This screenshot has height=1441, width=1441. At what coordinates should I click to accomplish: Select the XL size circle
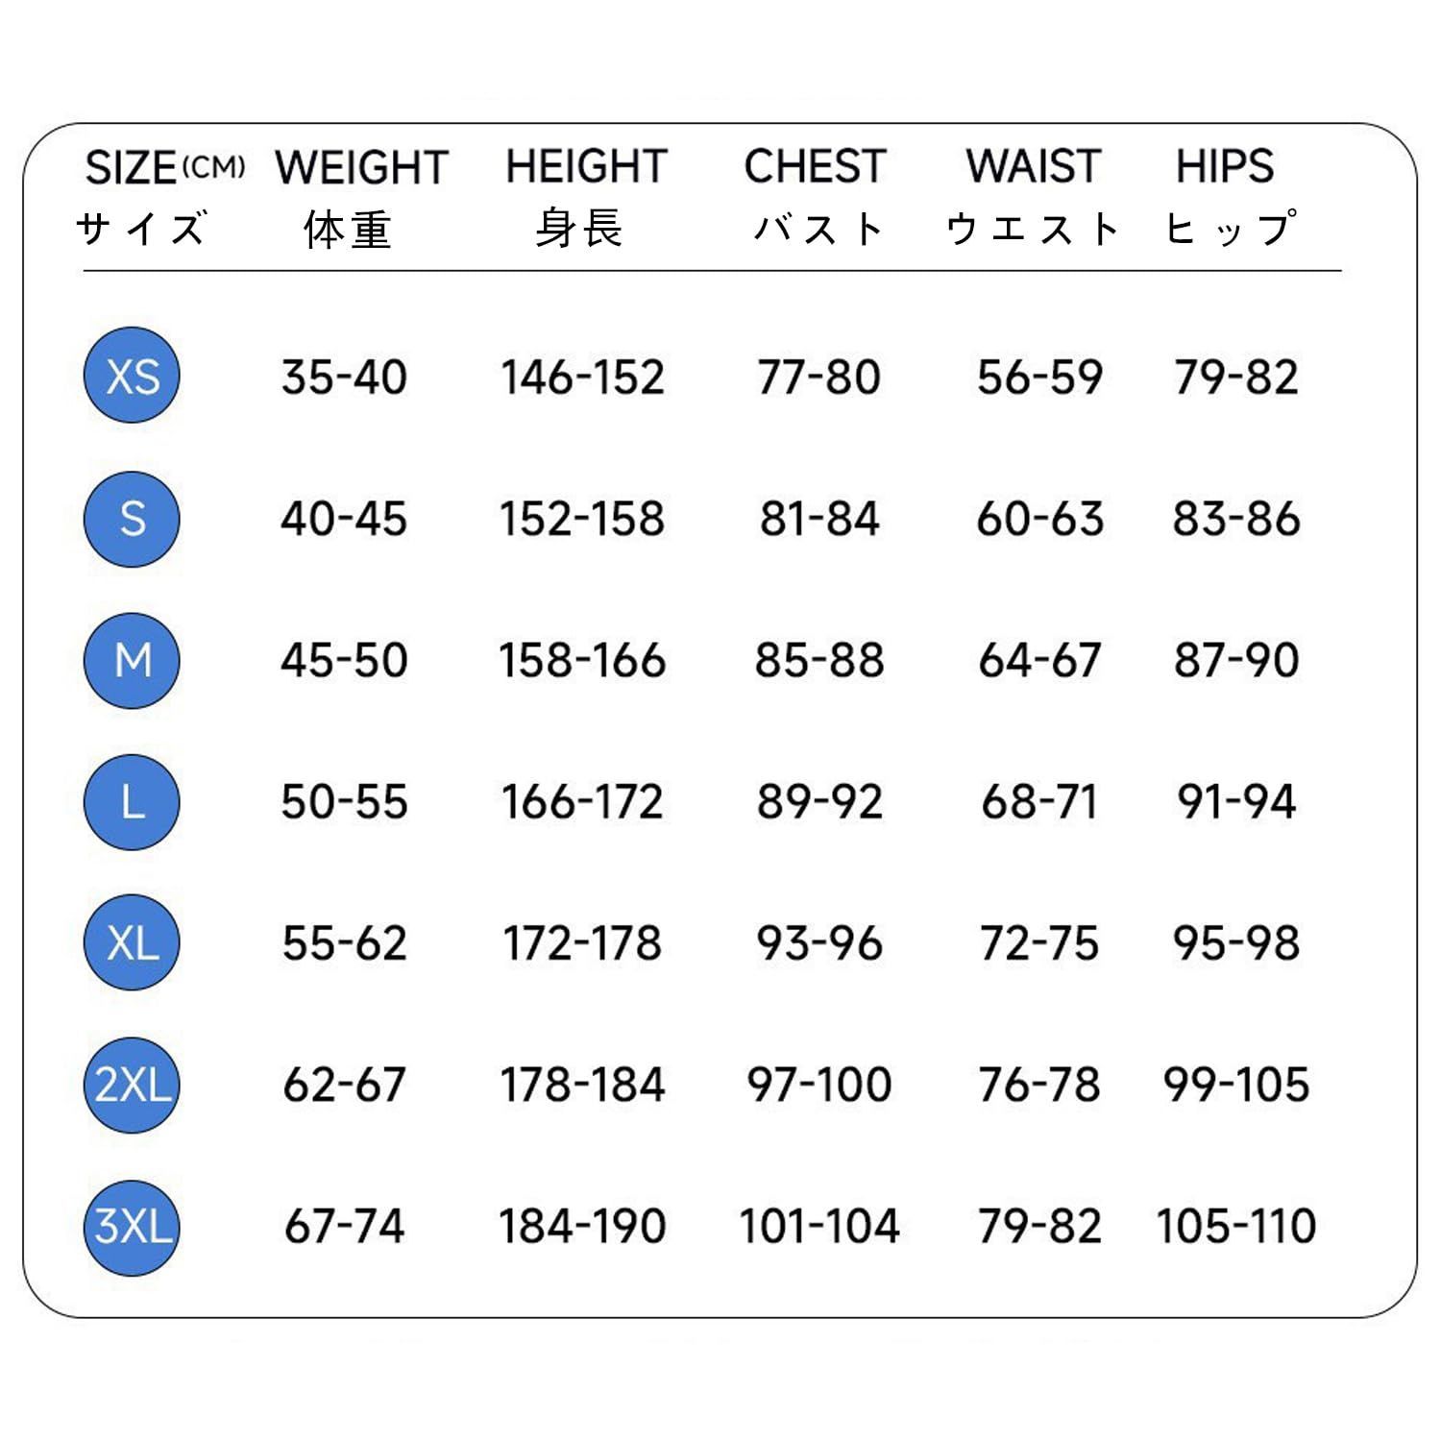pyautogui.click(x=133, y=943)
